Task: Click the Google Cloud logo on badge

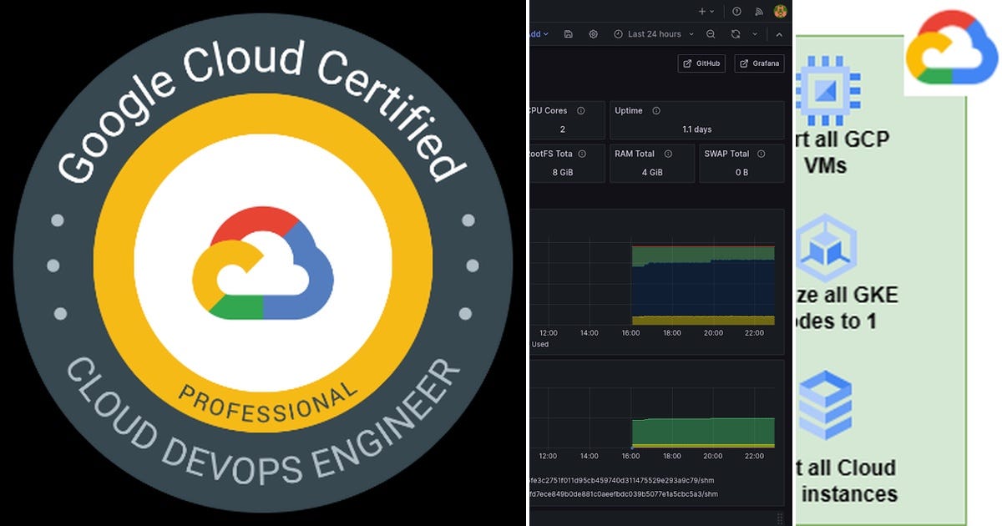Action: click(263, 263)
